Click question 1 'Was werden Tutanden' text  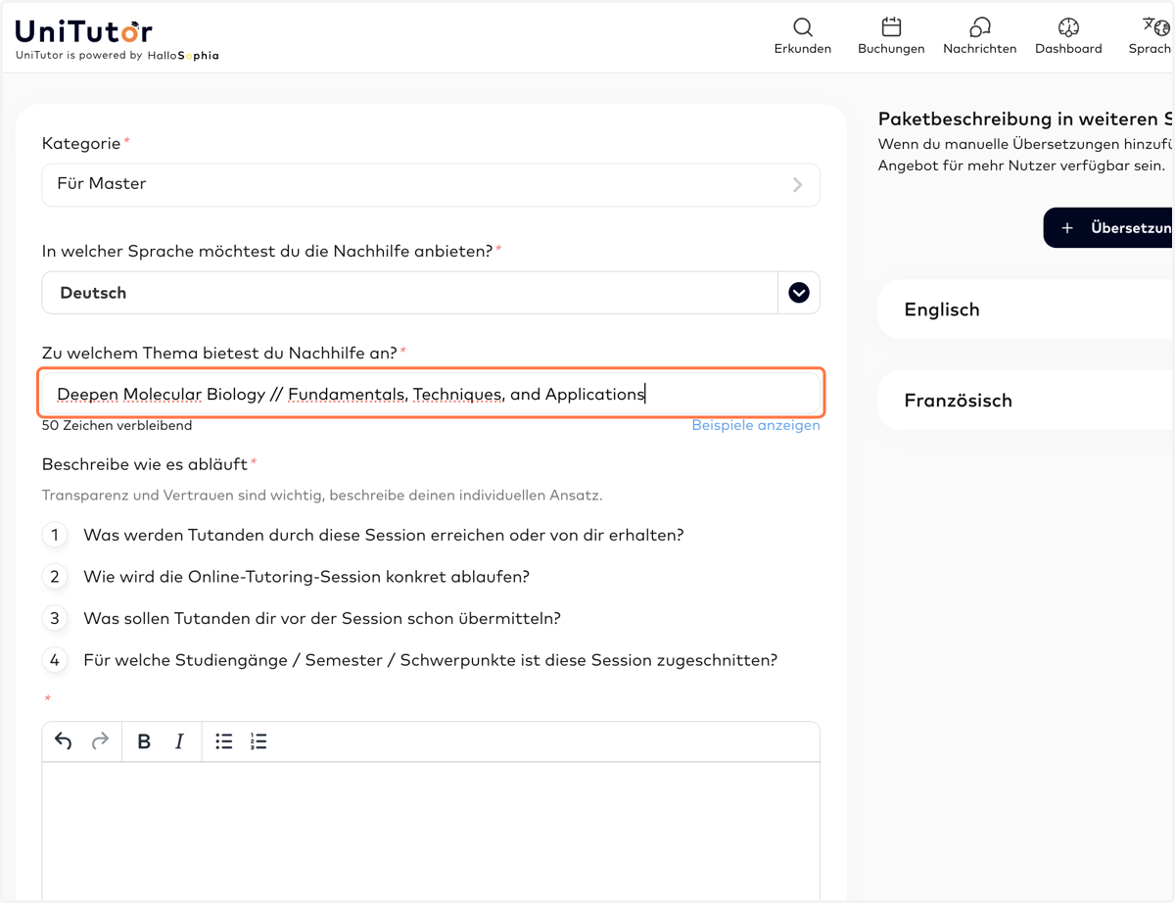click(384, 535)
